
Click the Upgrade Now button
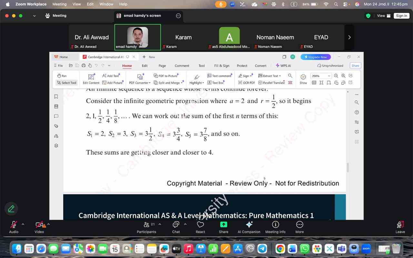[316, 57]
